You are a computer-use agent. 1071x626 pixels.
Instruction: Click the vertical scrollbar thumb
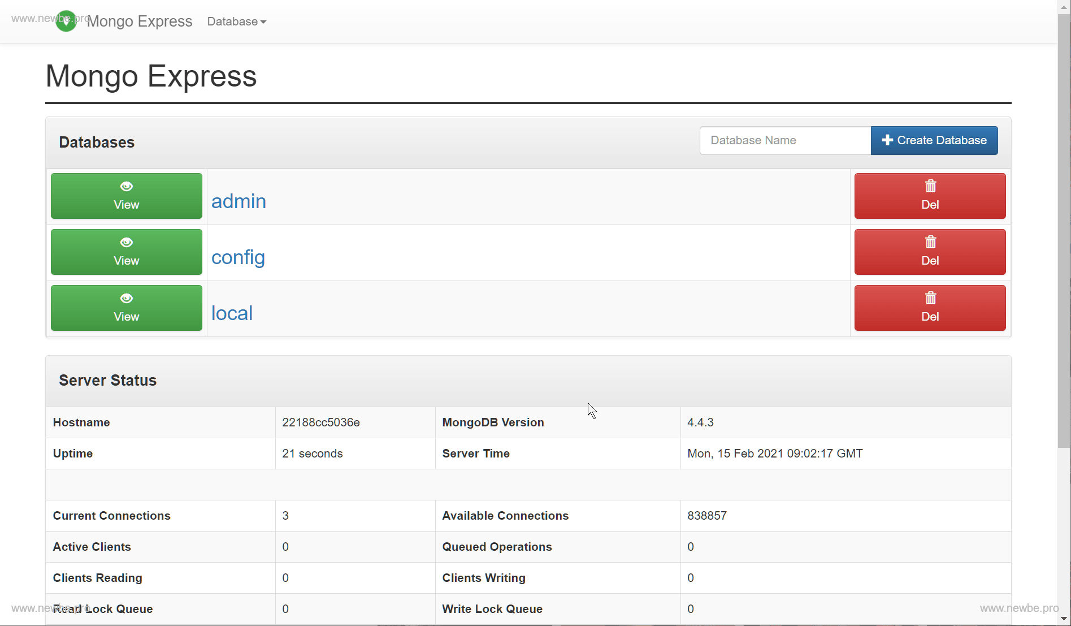(x=1064, y=226)
